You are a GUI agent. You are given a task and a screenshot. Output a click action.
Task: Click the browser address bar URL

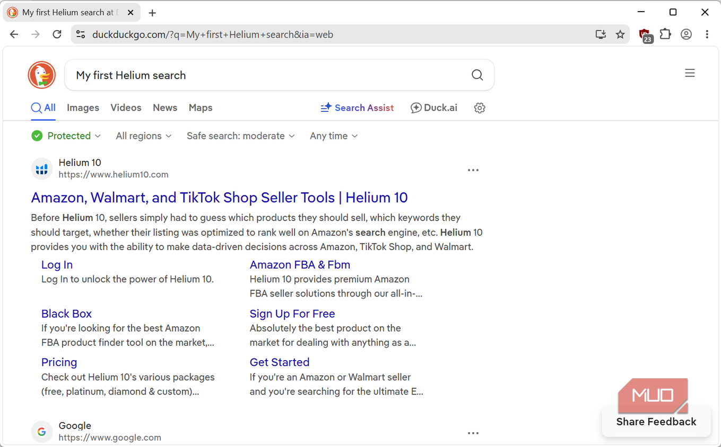[x=213, y=35]
